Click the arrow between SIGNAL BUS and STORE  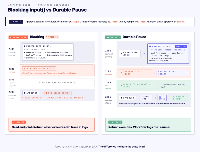(155, 98)
